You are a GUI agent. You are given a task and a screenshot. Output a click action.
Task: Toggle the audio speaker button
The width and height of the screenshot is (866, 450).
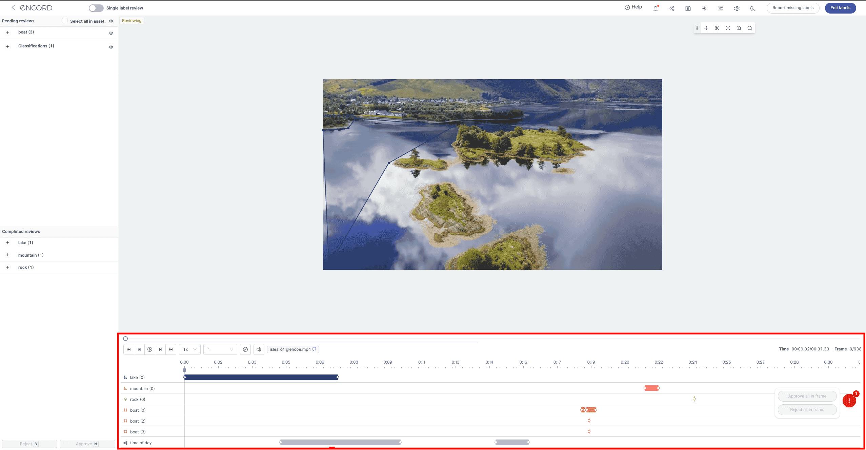click(259, 349)
